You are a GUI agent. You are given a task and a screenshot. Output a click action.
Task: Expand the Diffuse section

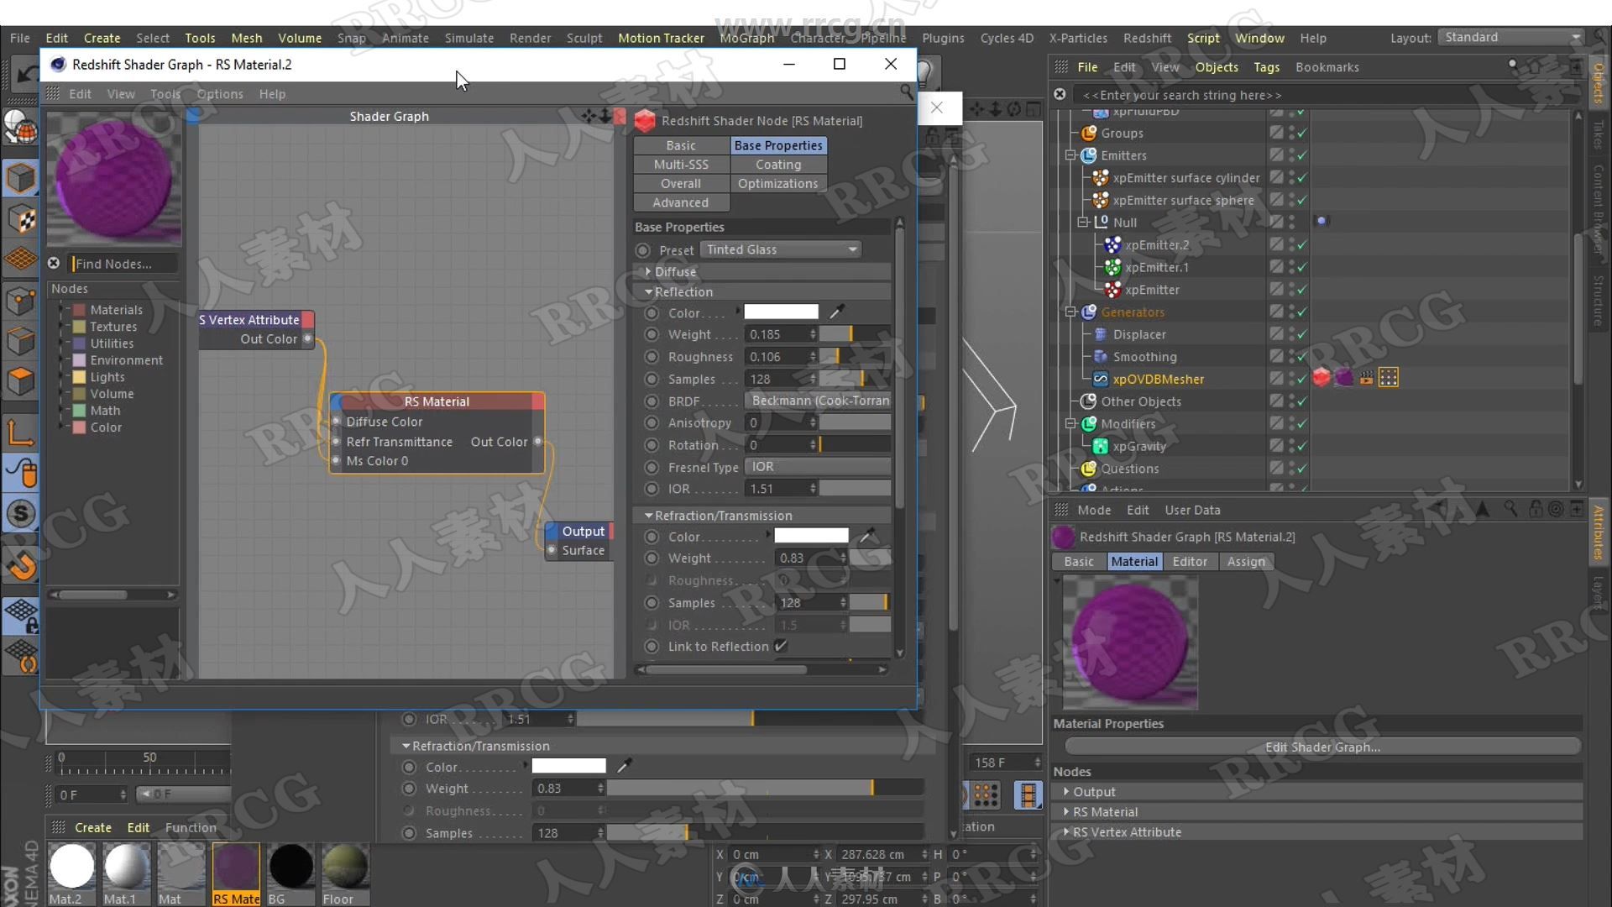(649, 272)
